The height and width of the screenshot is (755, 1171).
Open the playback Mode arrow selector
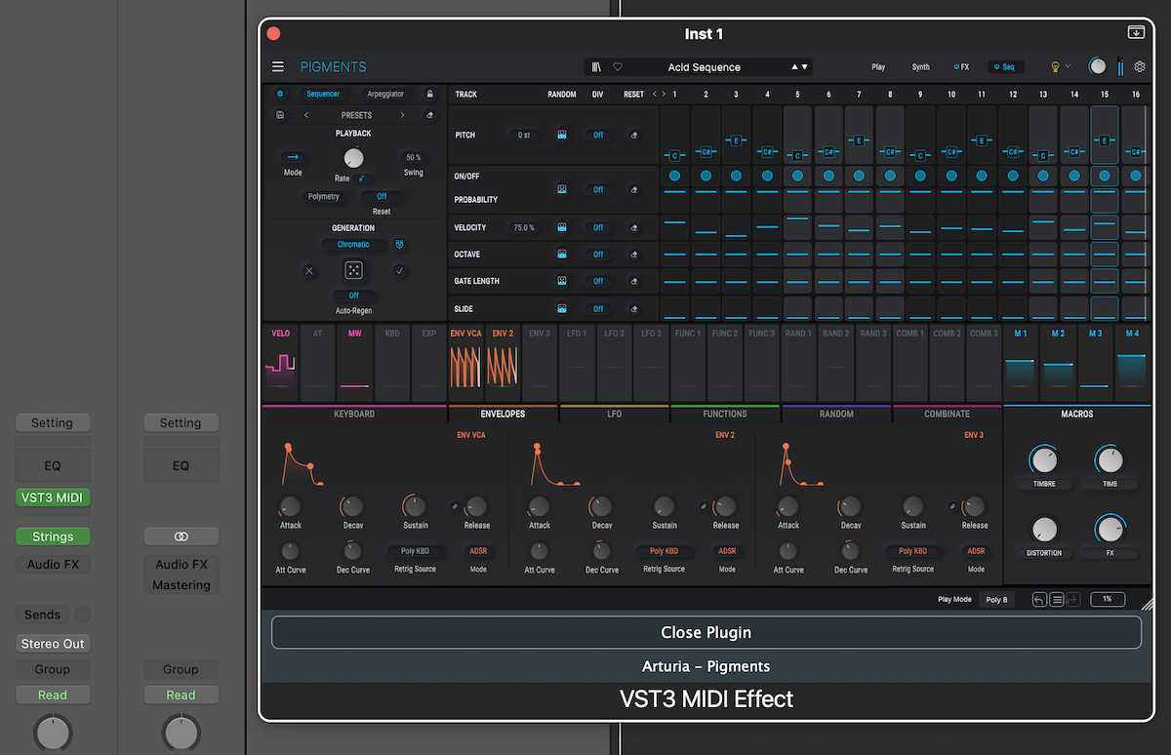click(x=293, y=157)
